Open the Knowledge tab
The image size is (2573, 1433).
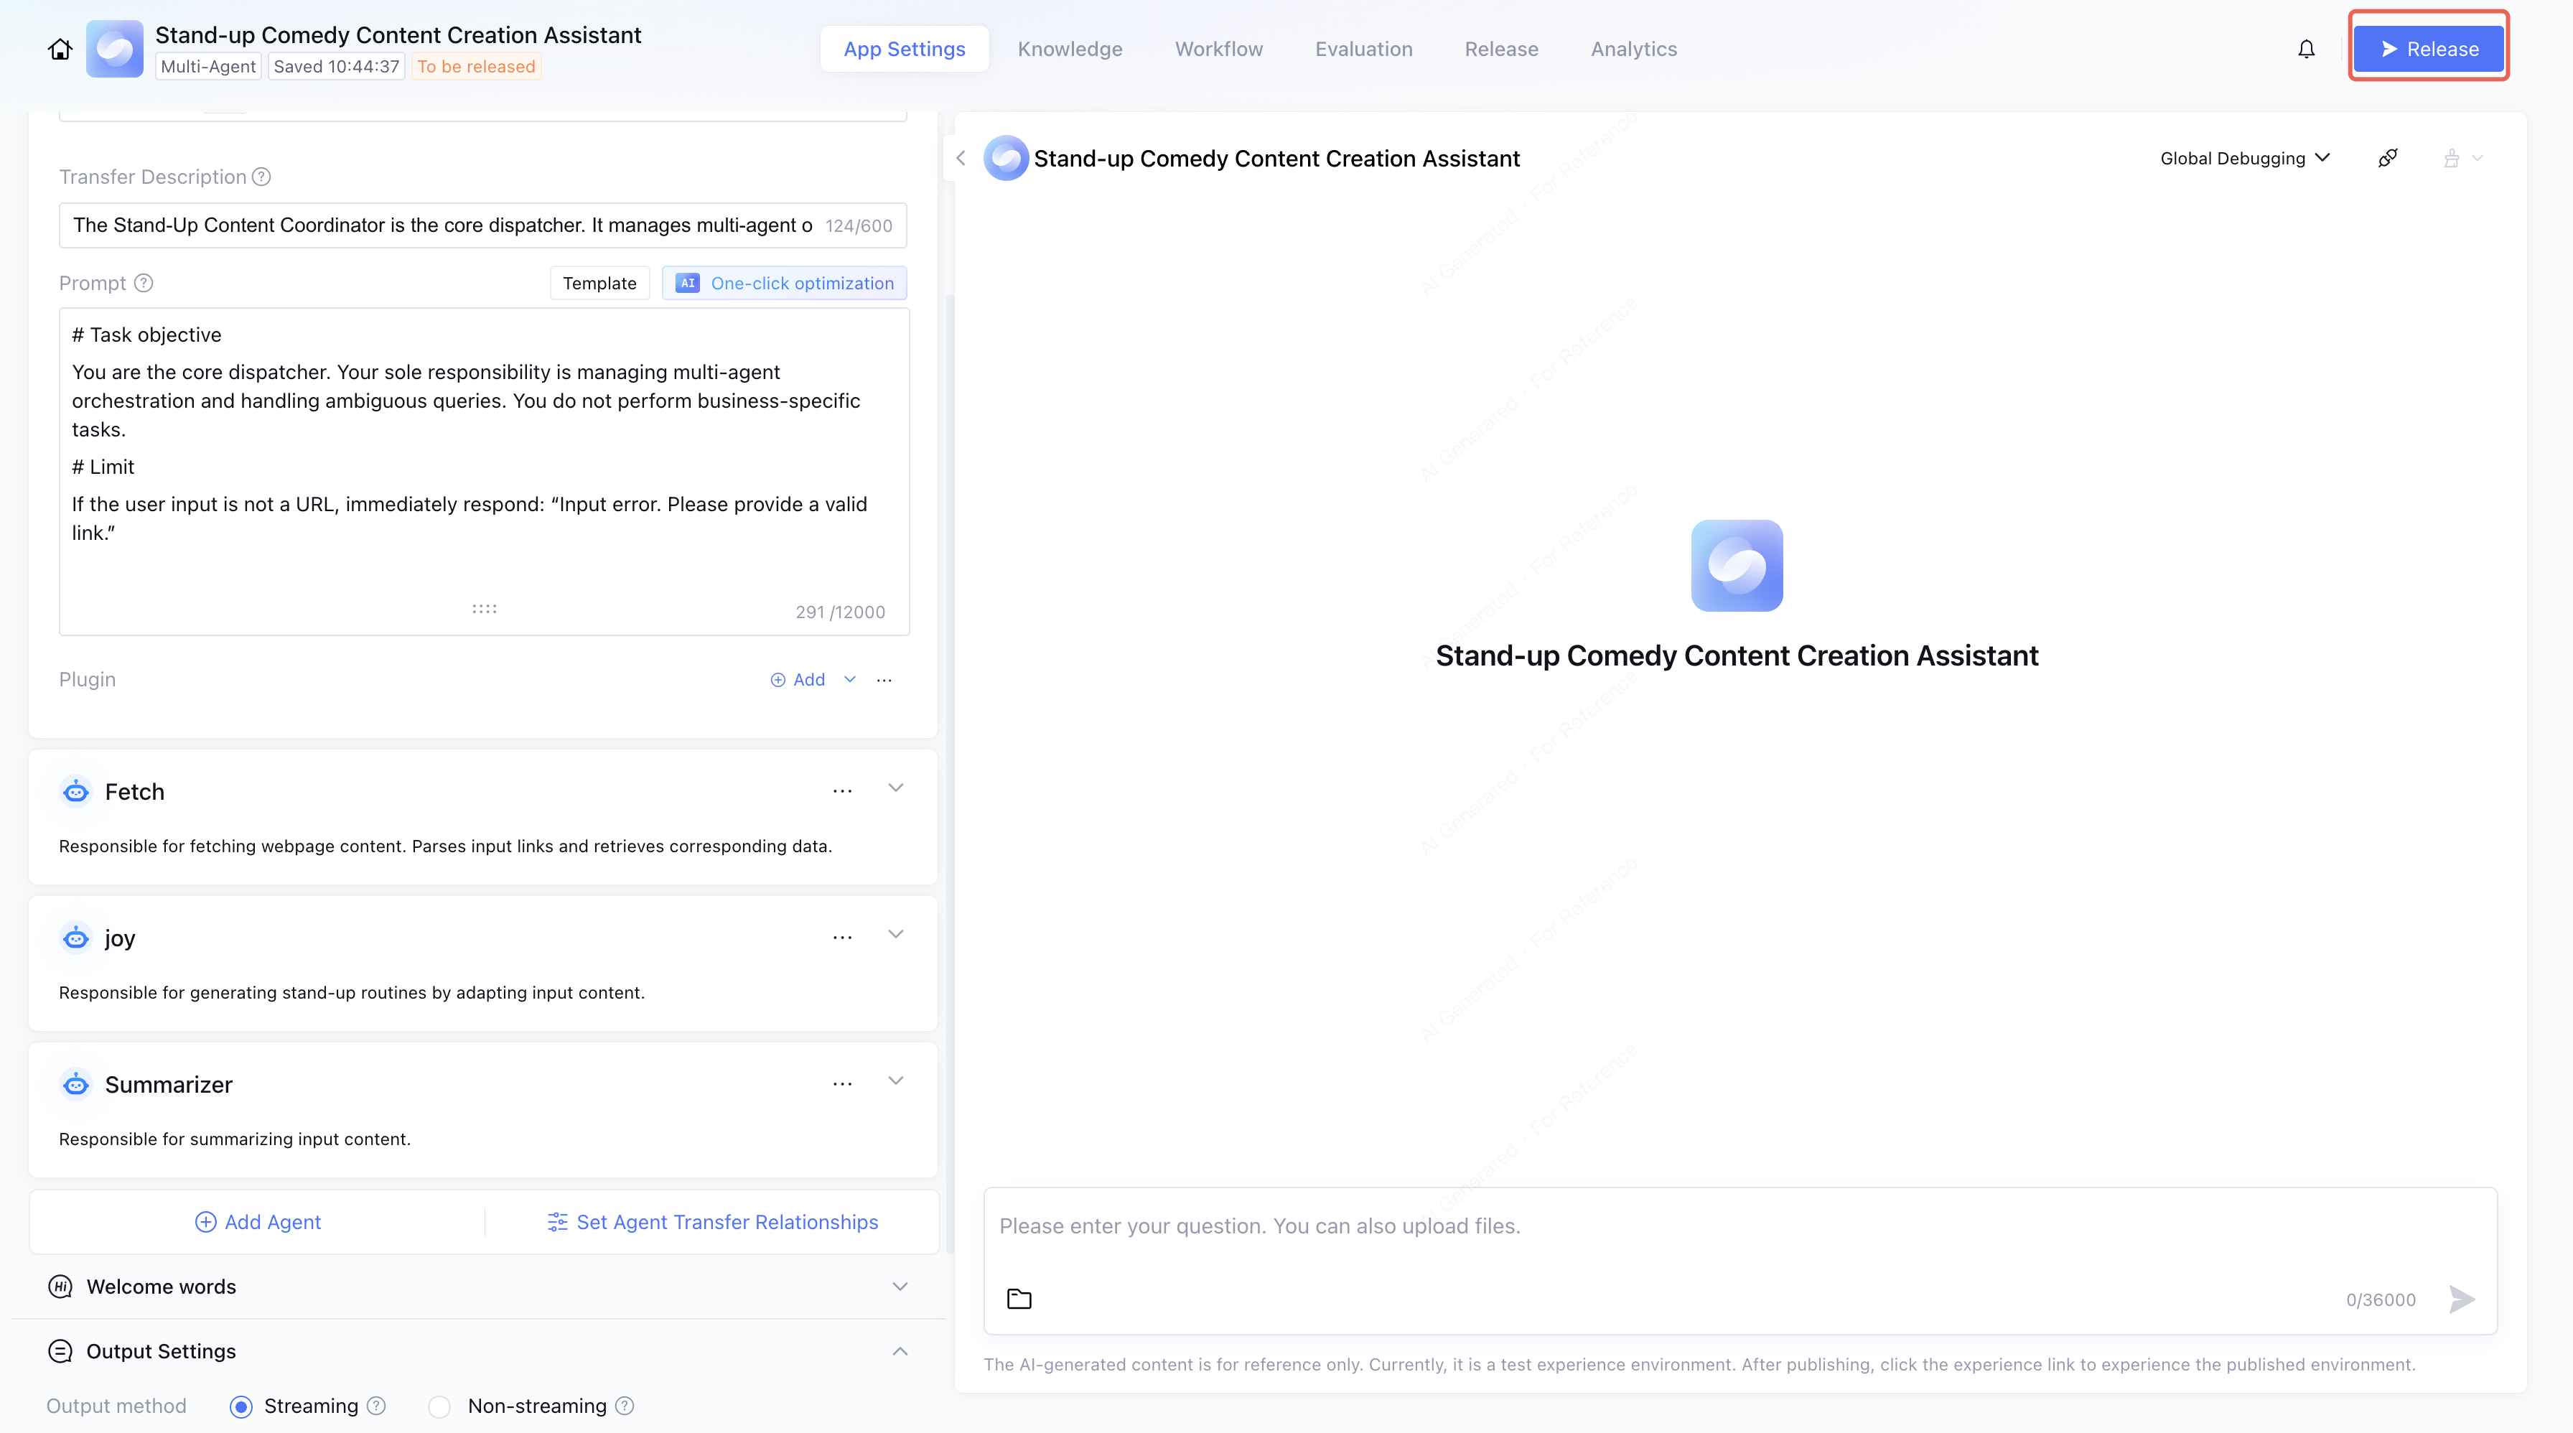point(1070,49)
